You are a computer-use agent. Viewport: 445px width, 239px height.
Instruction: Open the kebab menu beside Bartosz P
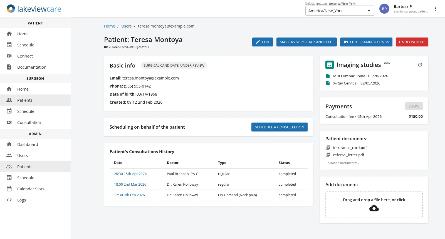(x=435, y=9)
